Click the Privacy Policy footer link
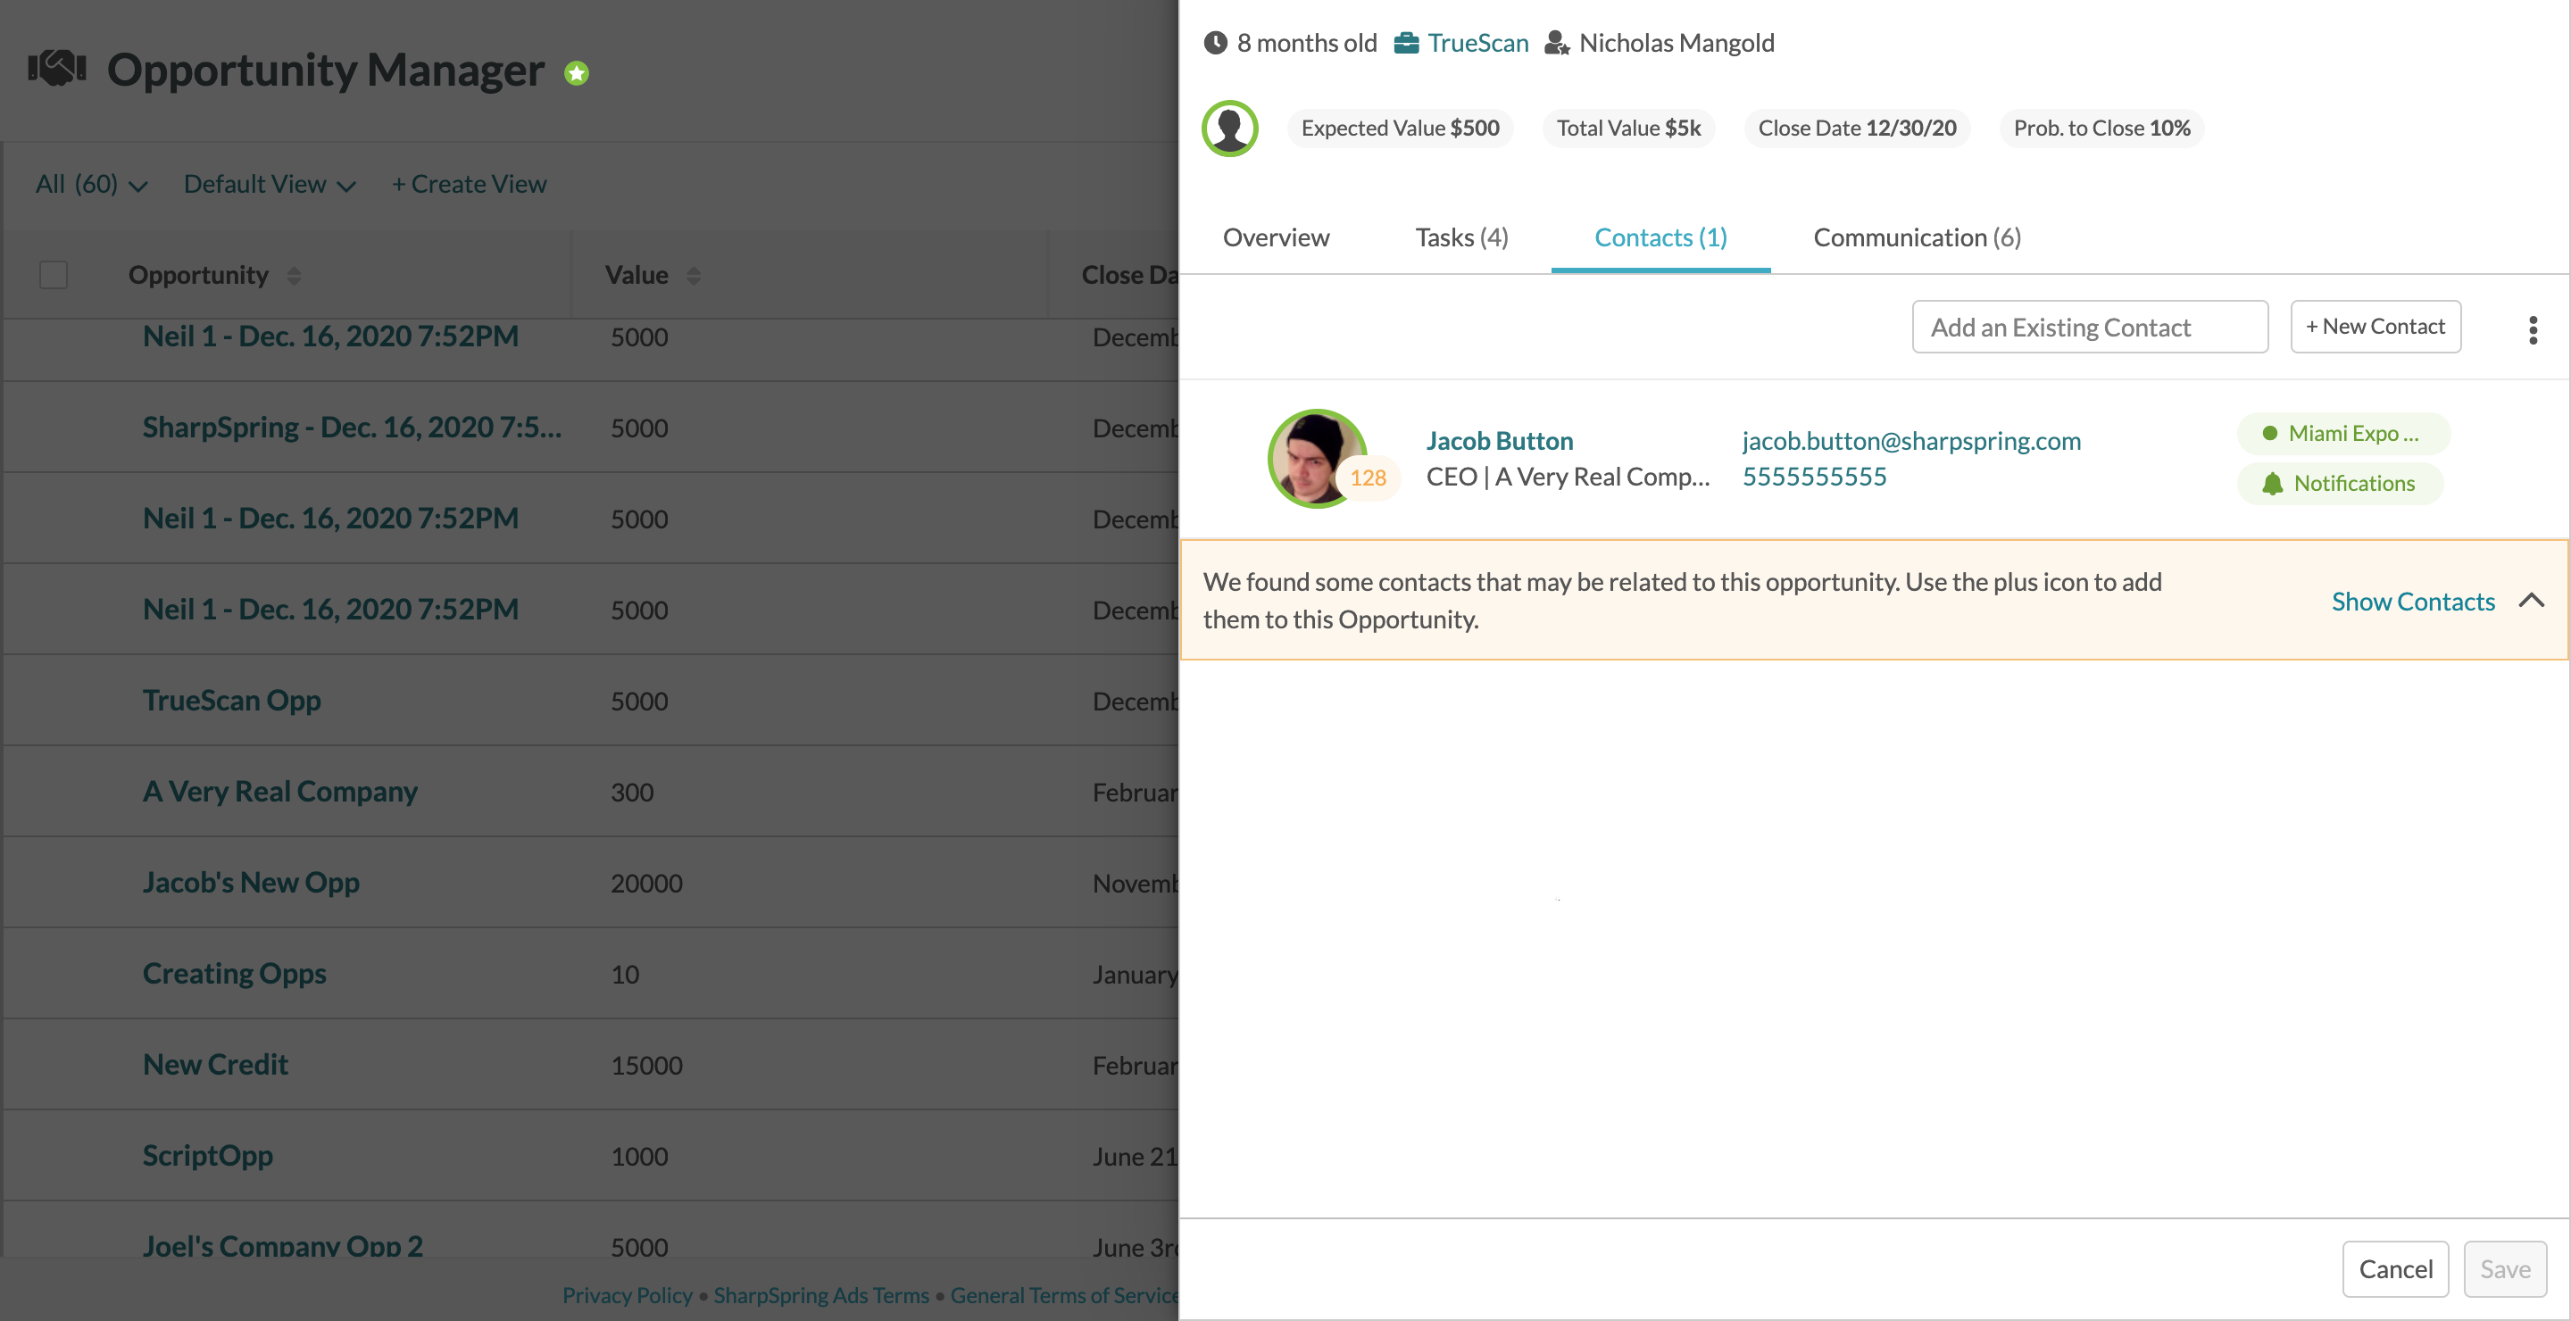The image size is (2571, 1321). [627, 1295]
